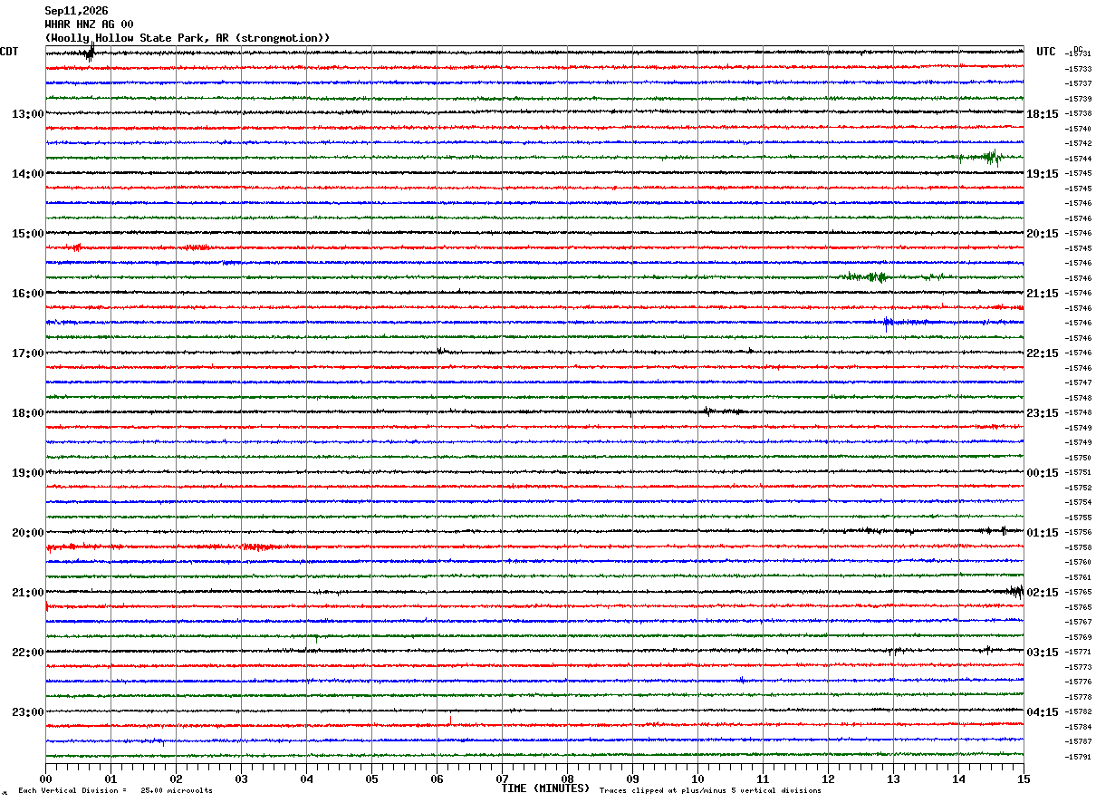Click the 13:00 CDT time label

28,114
